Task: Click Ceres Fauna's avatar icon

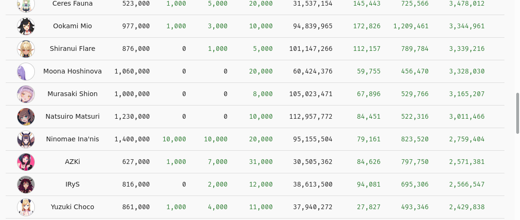Action: coord(26,5)
